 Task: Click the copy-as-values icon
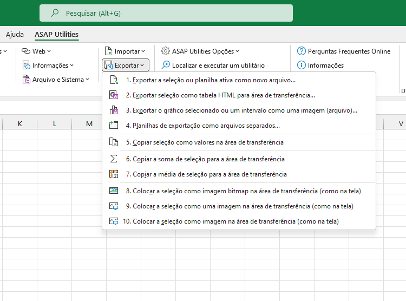pyautogui.click(x=114, y=142)
